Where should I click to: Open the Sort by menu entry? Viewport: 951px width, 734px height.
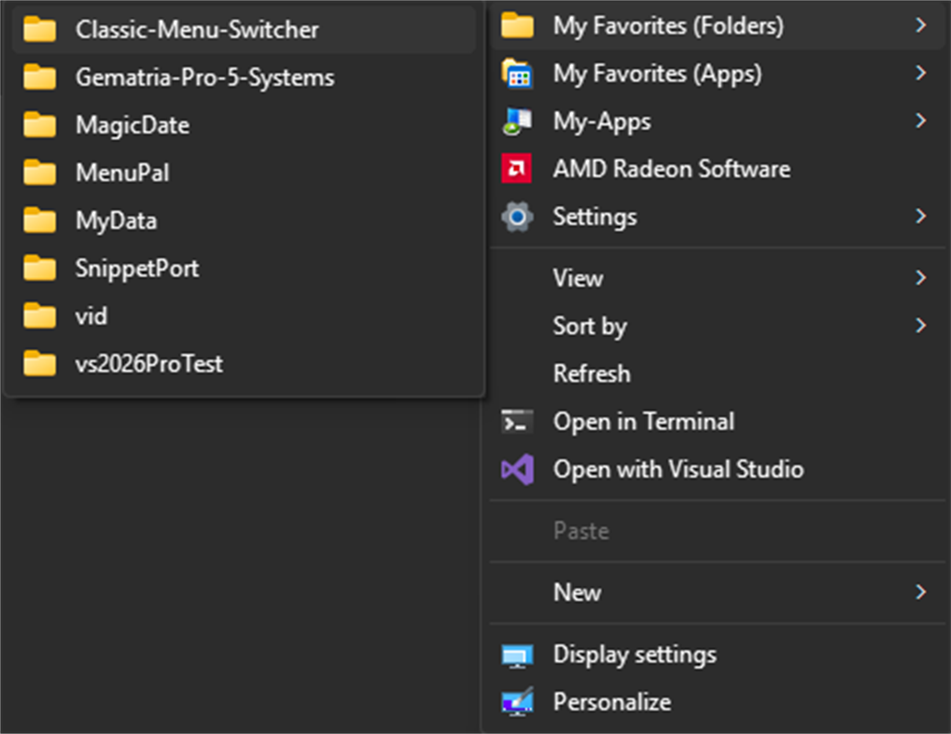tap(717, 326)
